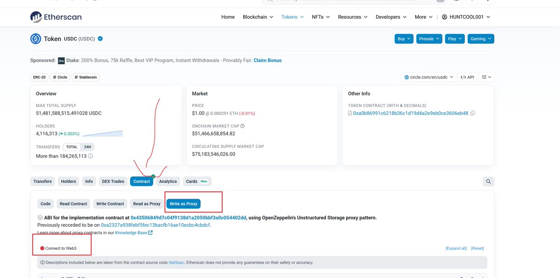Switch to the Info tab
Image resolution: width=560 pixels, height=278 pixels.
89,181
